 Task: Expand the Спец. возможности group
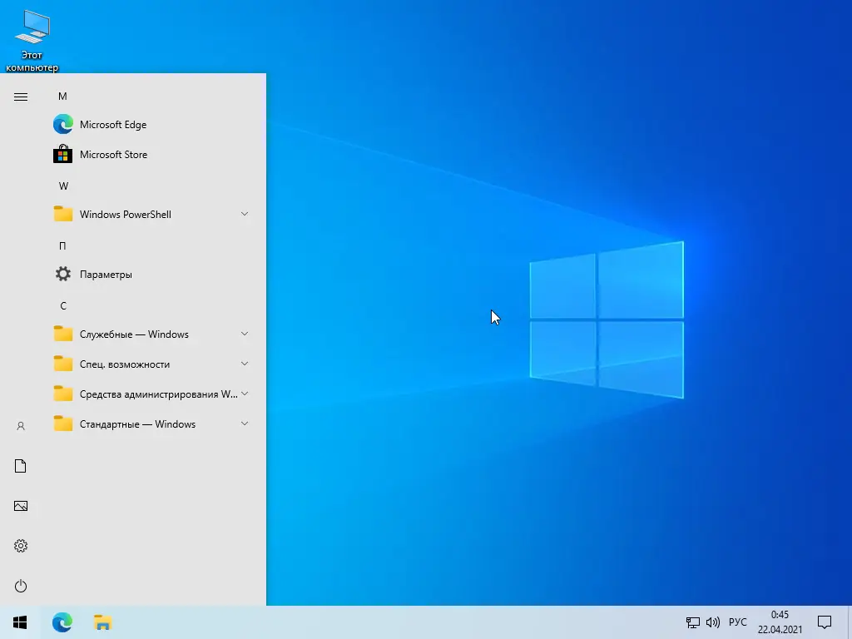click(x=245, y=364)
